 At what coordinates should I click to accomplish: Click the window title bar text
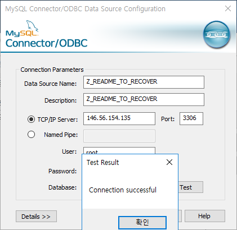coord(86,9)
